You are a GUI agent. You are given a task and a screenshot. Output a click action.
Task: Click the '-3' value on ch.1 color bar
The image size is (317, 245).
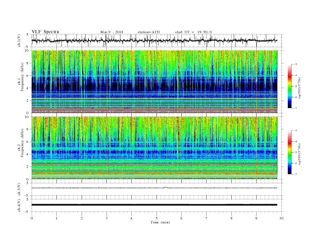(295, 64)
